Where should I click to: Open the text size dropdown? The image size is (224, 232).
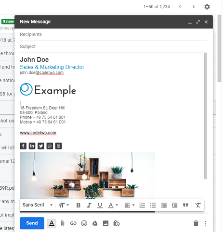[64, 205]
